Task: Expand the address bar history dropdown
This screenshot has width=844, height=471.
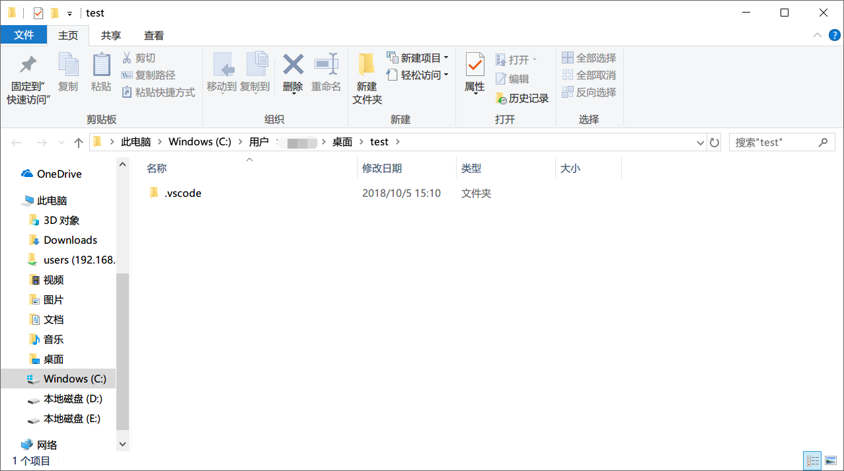Action: point(701,143)
